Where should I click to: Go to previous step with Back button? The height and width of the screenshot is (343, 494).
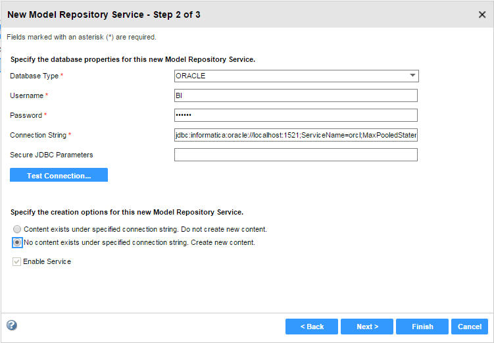pyautogui.click(x=311, y=327)
